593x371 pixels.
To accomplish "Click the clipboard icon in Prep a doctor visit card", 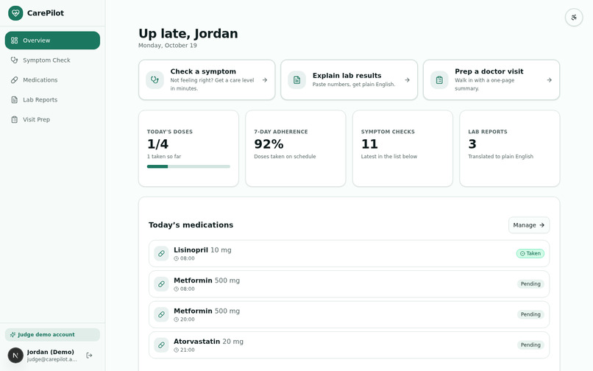I will click(x=439, y=80).
